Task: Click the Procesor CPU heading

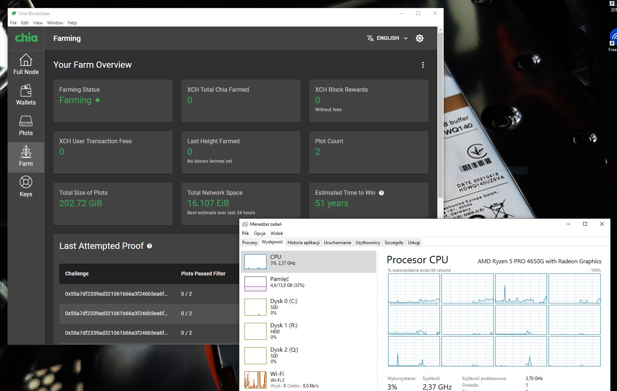Action: 417,260
